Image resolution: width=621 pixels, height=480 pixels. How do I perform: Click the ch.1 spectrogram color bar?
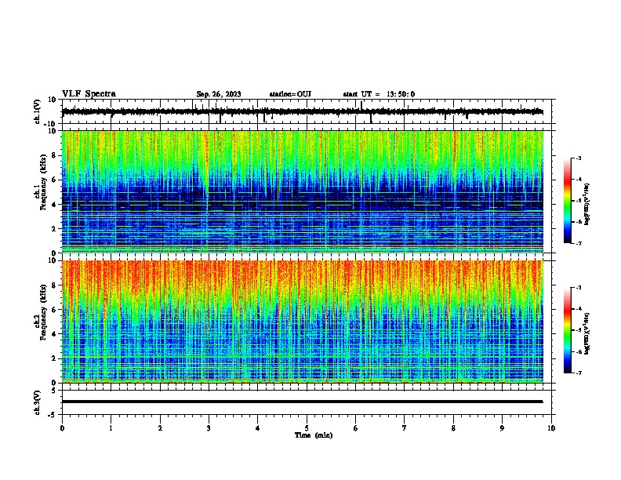[567, 201]
